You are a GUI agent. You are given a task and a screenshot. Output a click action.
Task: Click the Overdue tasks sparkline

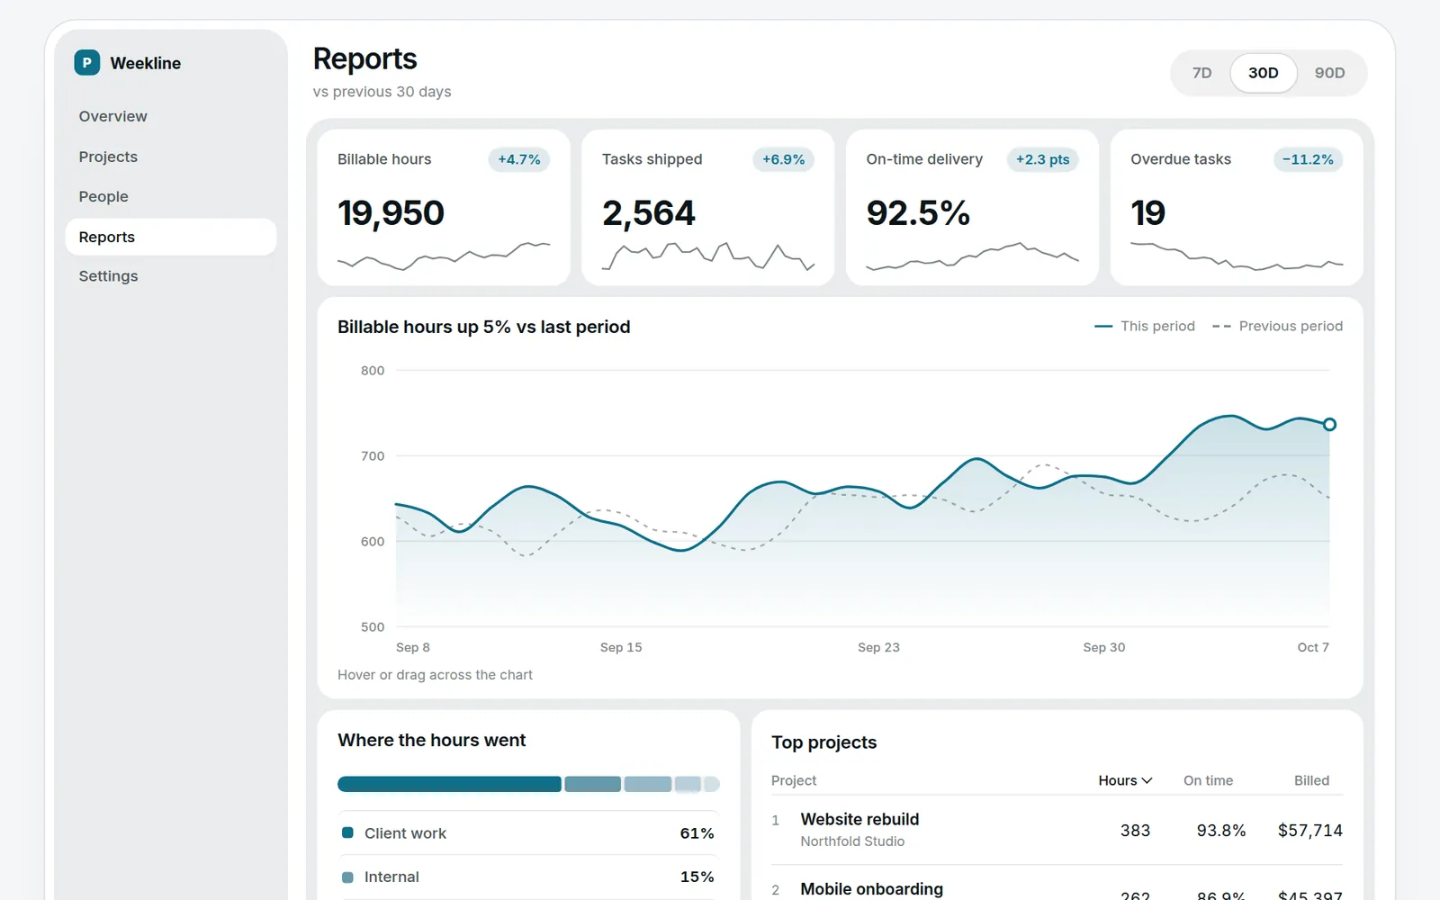tap(1237, 256)
